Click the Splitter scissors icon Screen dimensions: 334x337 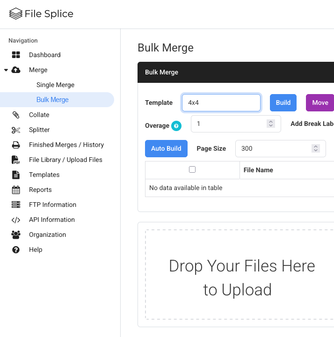point(16,130)
